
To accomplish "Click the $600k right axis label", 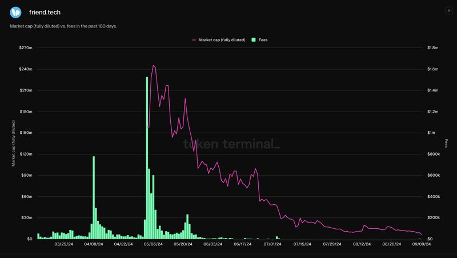I will coord(434,176).
